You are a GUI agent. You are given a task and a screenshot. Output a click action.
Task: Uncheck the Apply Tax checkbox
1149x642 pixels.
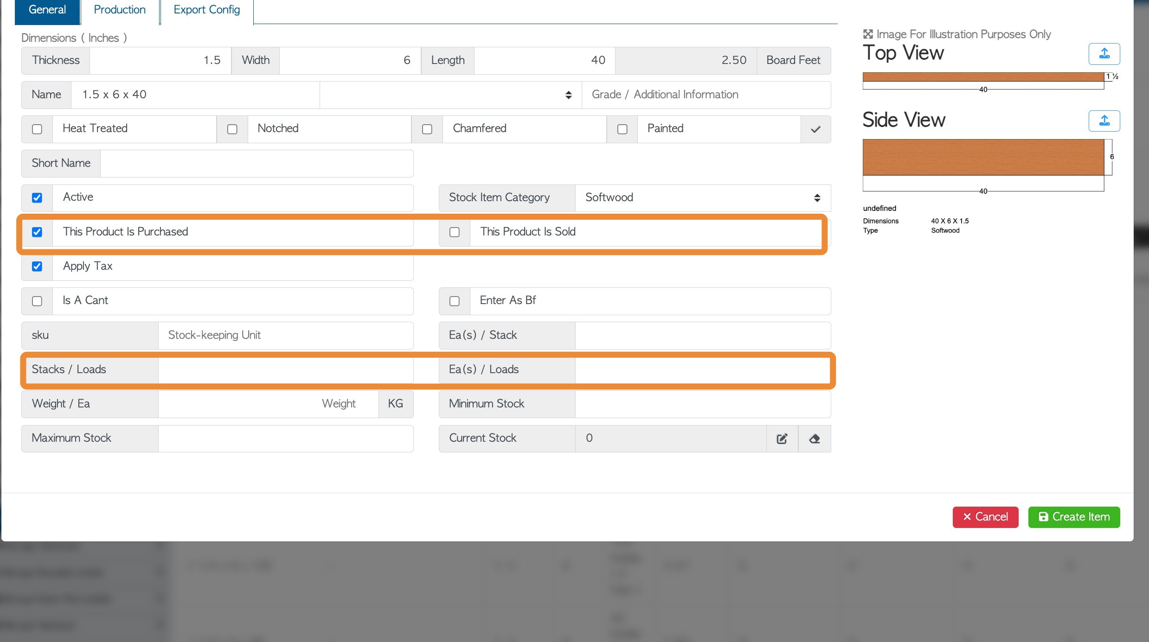click(x=37, y=267)
